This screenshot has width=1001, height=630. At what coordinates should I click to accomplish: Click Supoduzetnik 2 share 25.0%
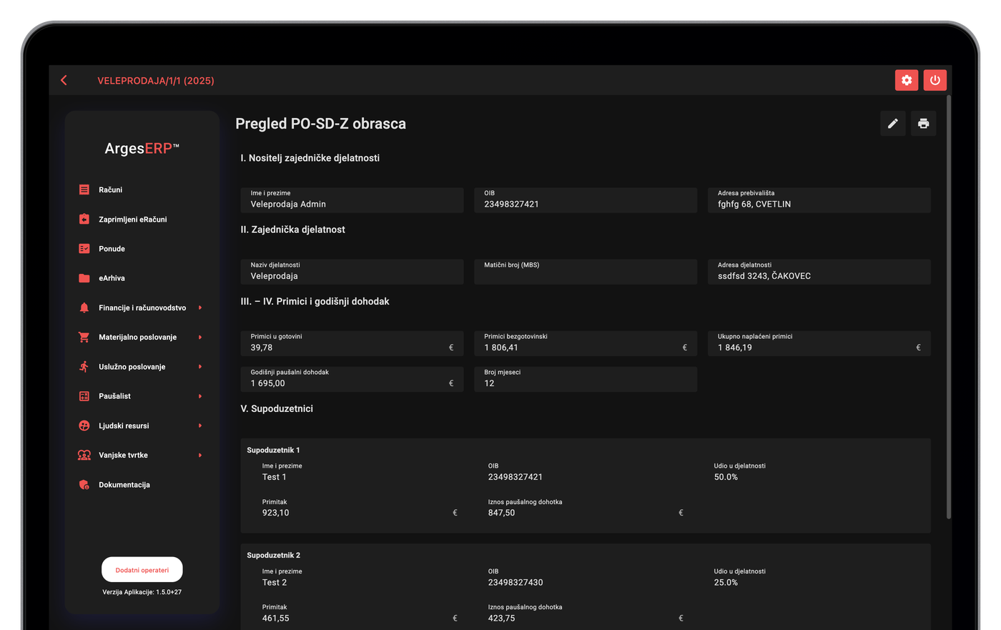726,583
